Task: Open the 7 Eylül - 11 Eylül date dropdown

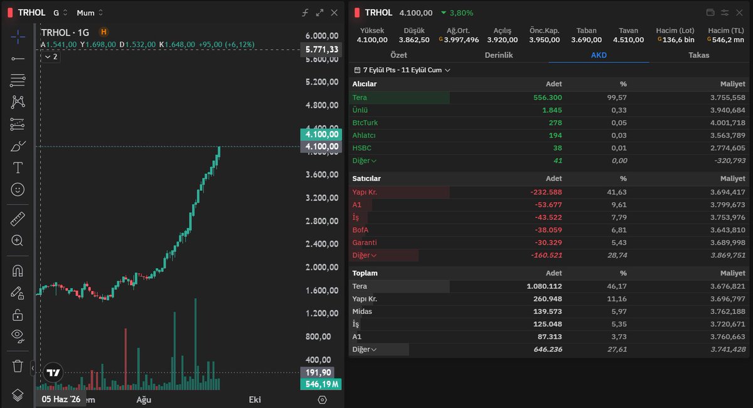Action: pos(402,70)
